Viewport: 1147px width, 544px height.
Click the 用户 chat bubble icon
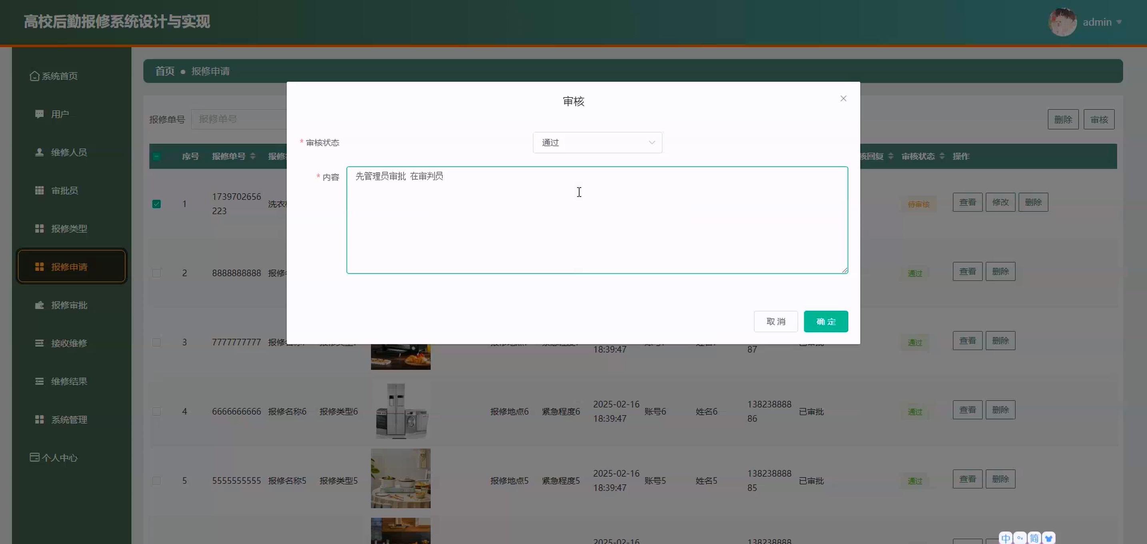39,114
